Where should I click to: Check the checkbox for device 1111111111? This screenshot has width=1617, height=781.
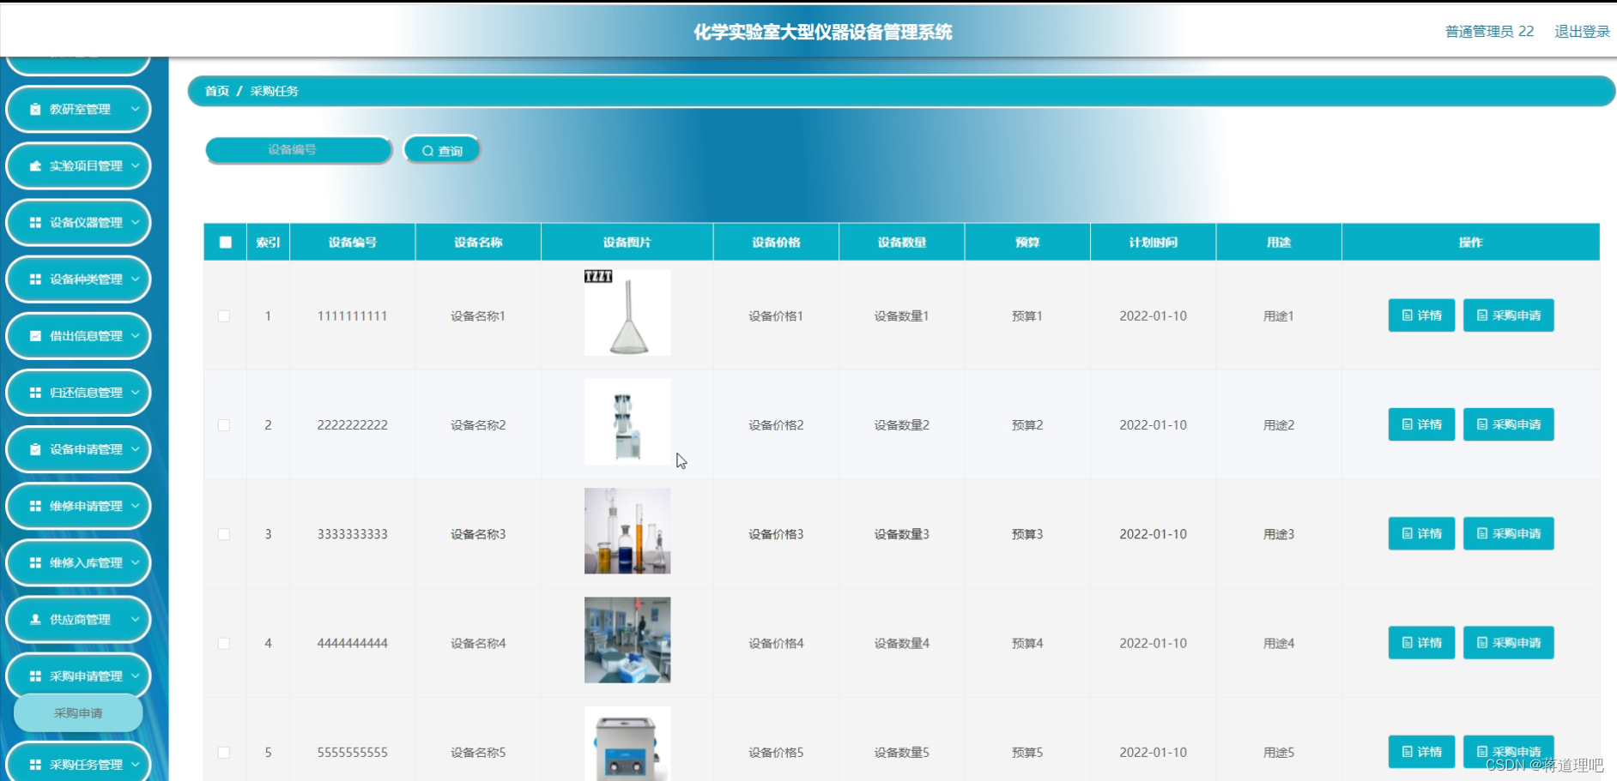[225, 315]
